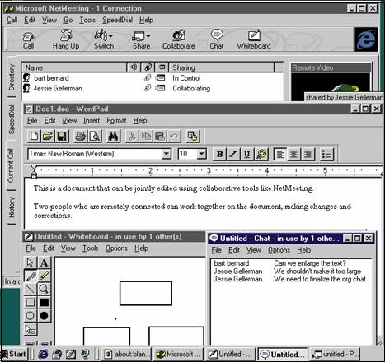Open Chat from the NetMeeting toolbar
Viewport: 385px width, 362px height.
coord(217,39)
